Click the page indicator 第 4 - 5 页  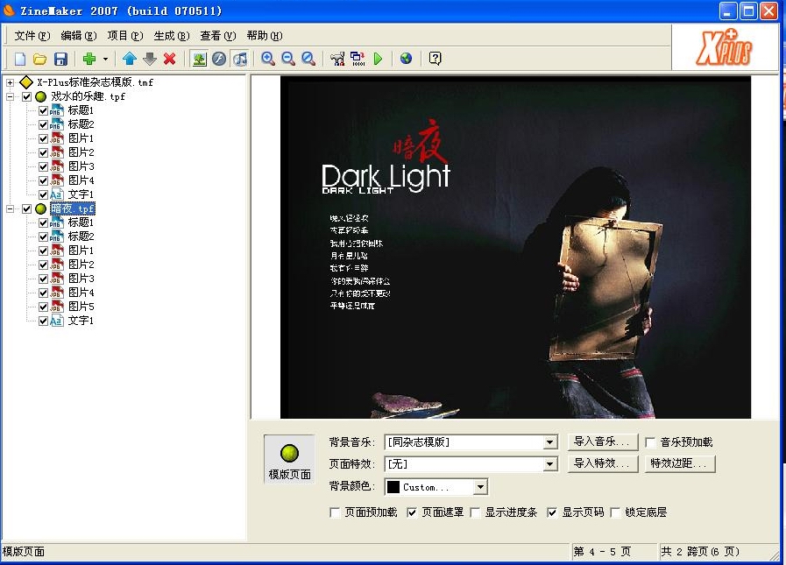[x=601, y=552]
